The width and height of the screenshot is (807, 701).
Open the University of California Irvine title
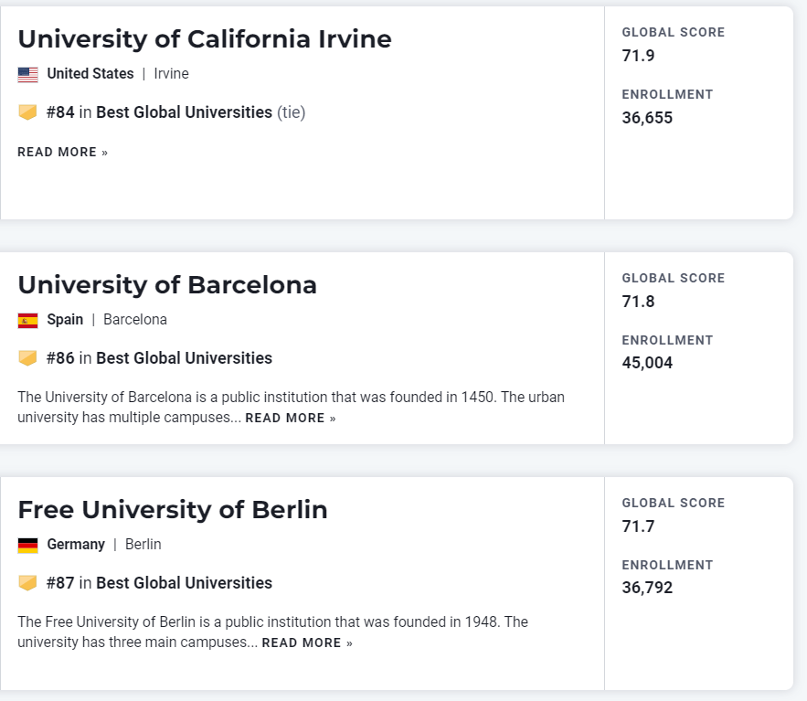click(205, 39)
